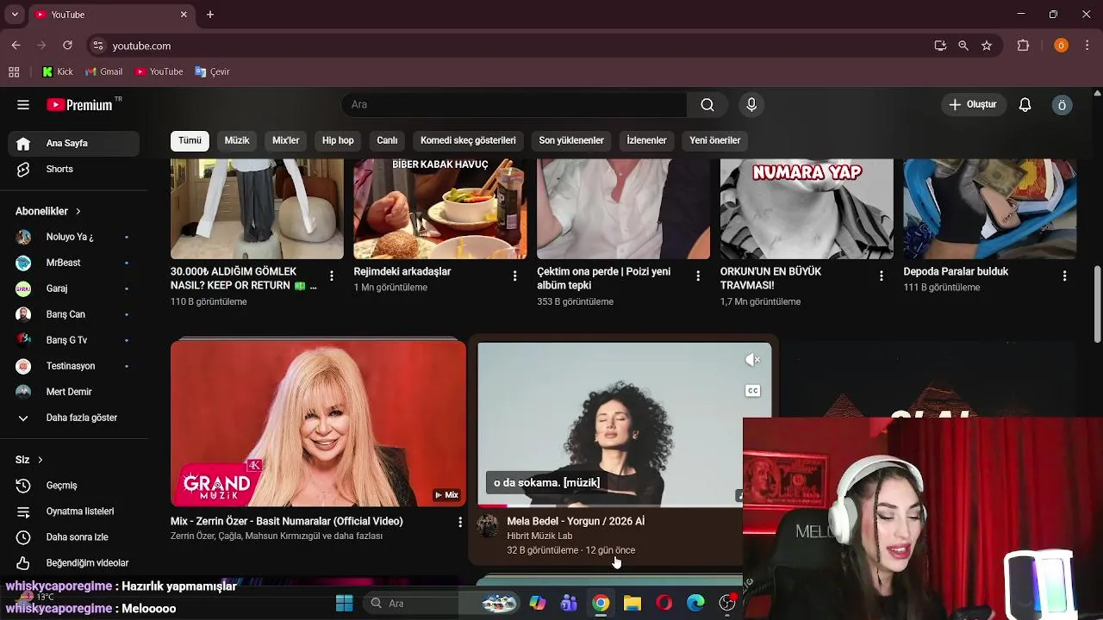Select the Yeni öneriler chip

715,140
